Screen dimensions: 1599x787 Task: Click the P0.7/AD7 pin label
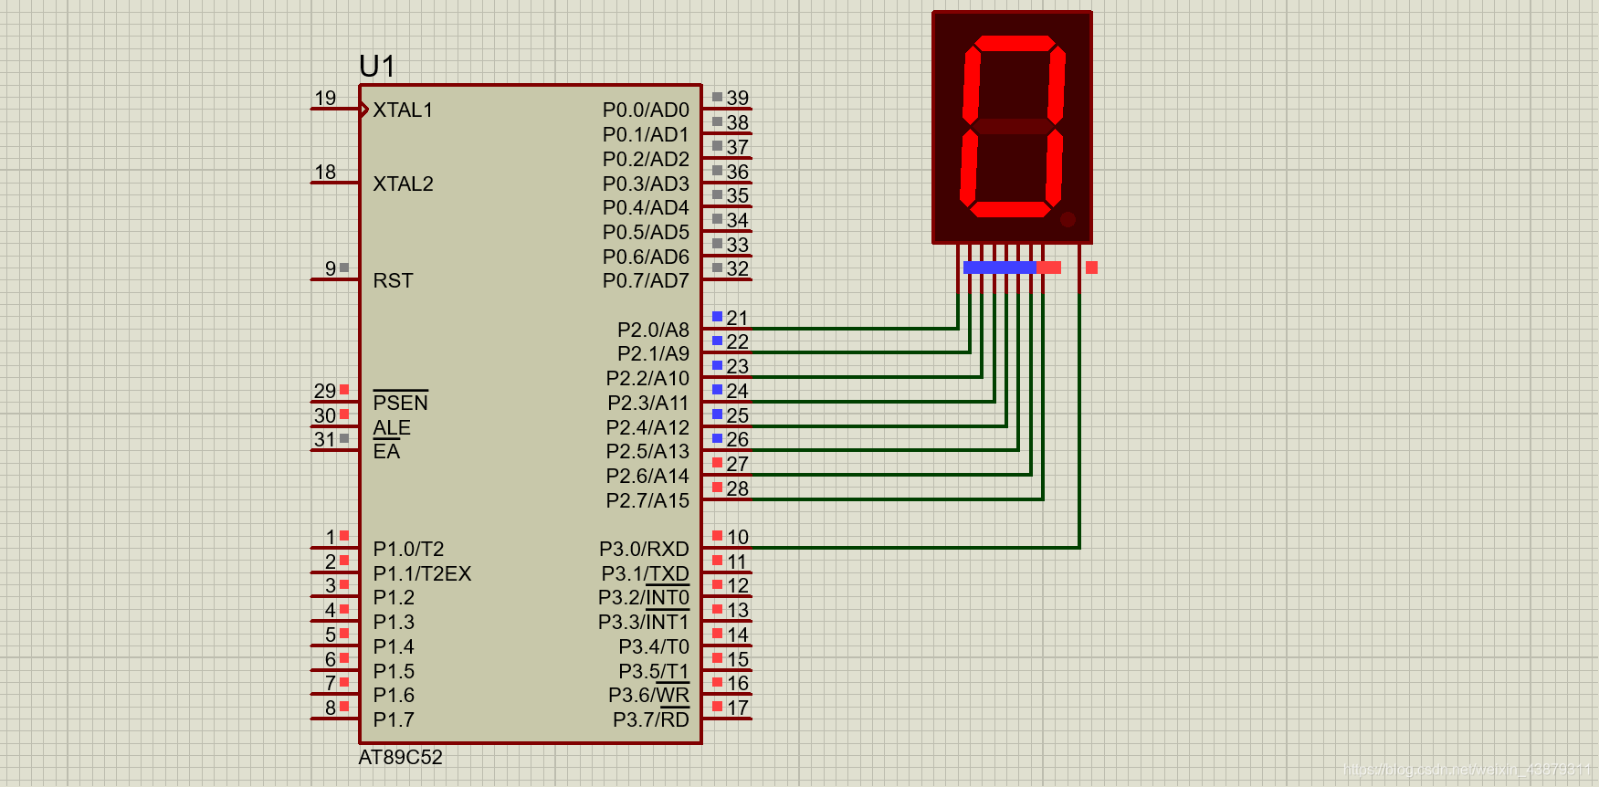(646, 280)
